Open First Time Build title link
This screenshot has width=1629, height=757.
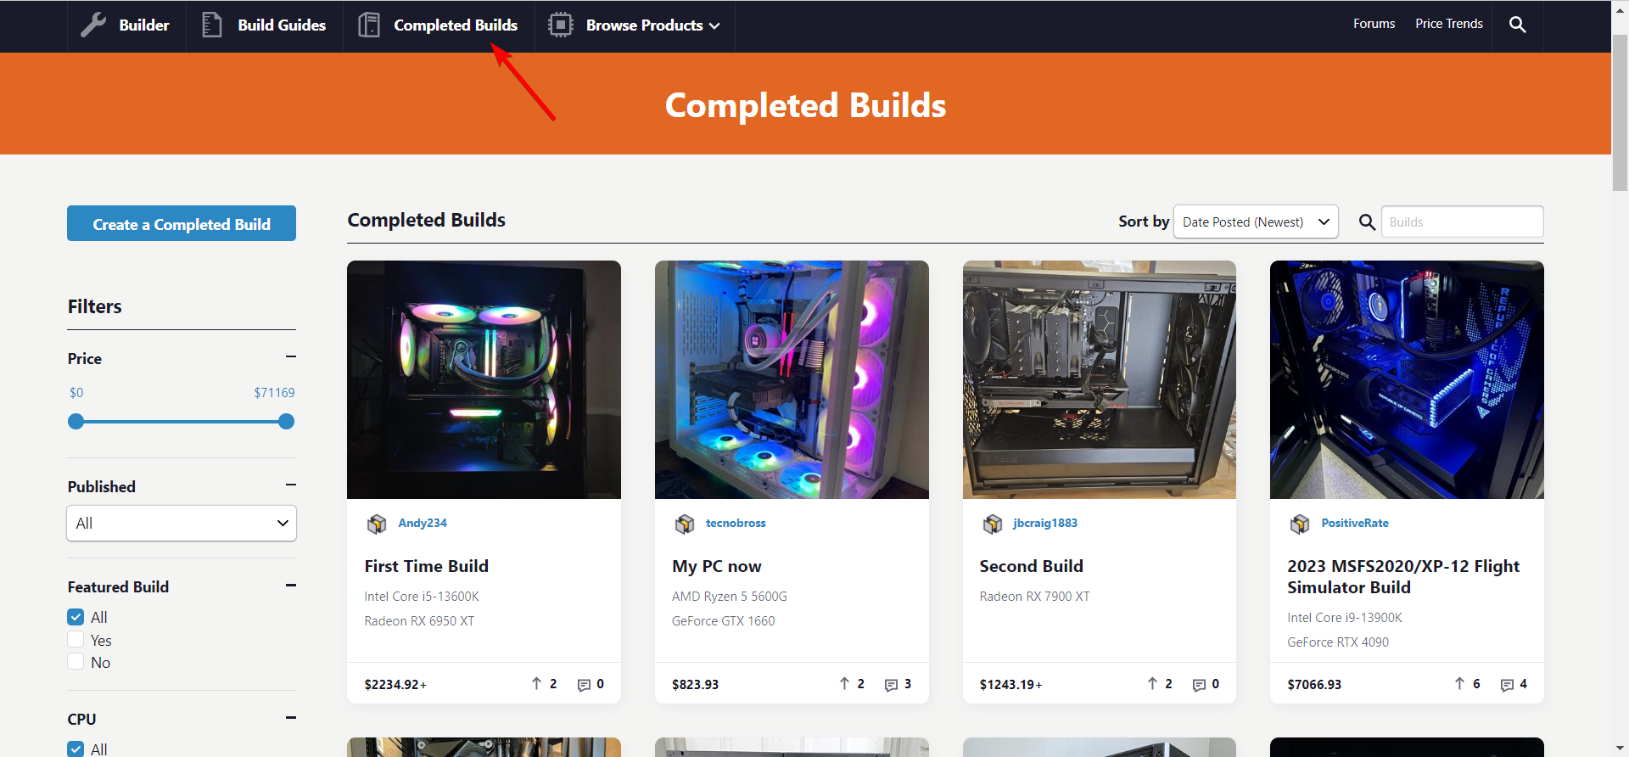[427, 566]
